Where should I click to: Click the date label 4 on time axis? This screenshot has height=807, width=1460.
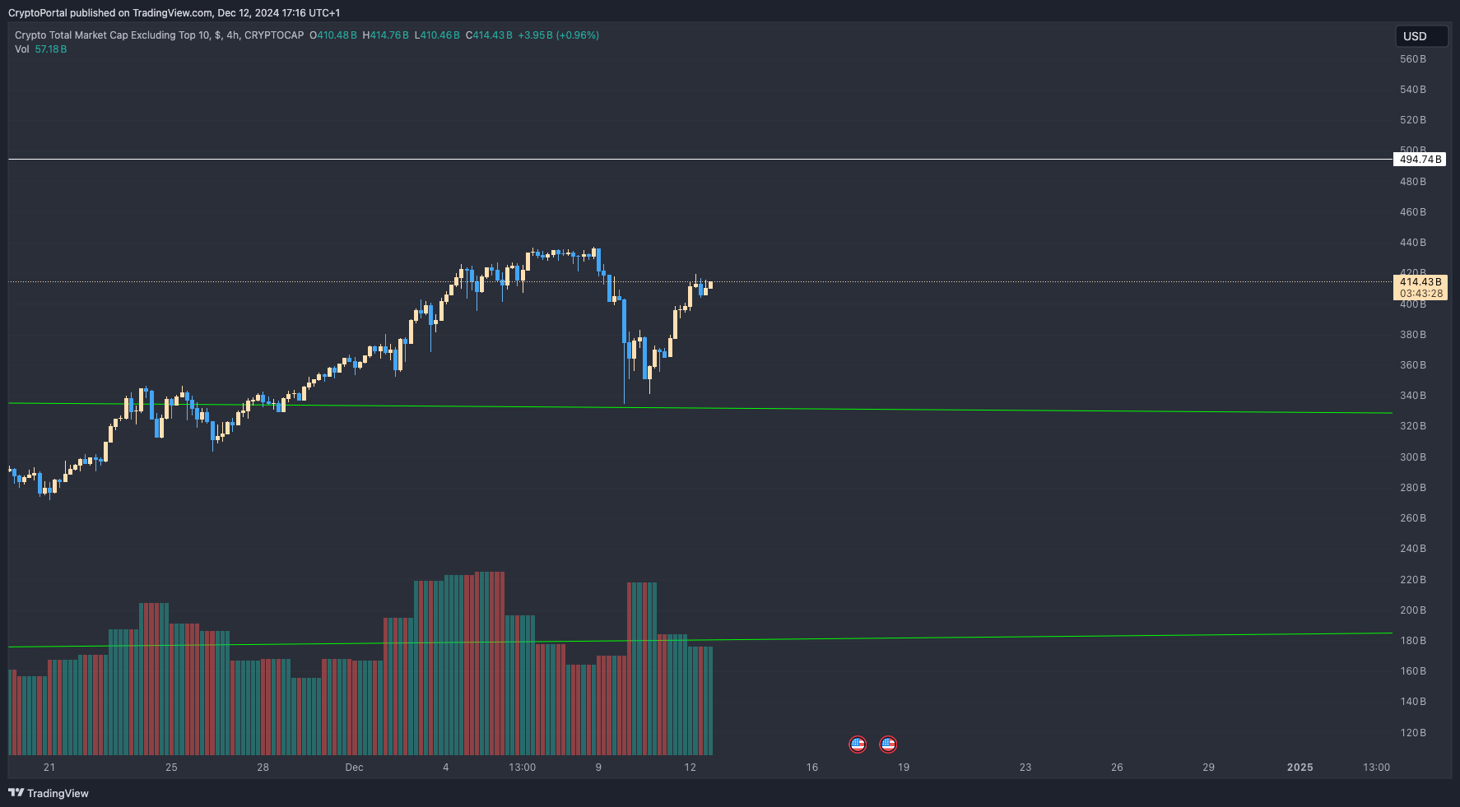446,768
